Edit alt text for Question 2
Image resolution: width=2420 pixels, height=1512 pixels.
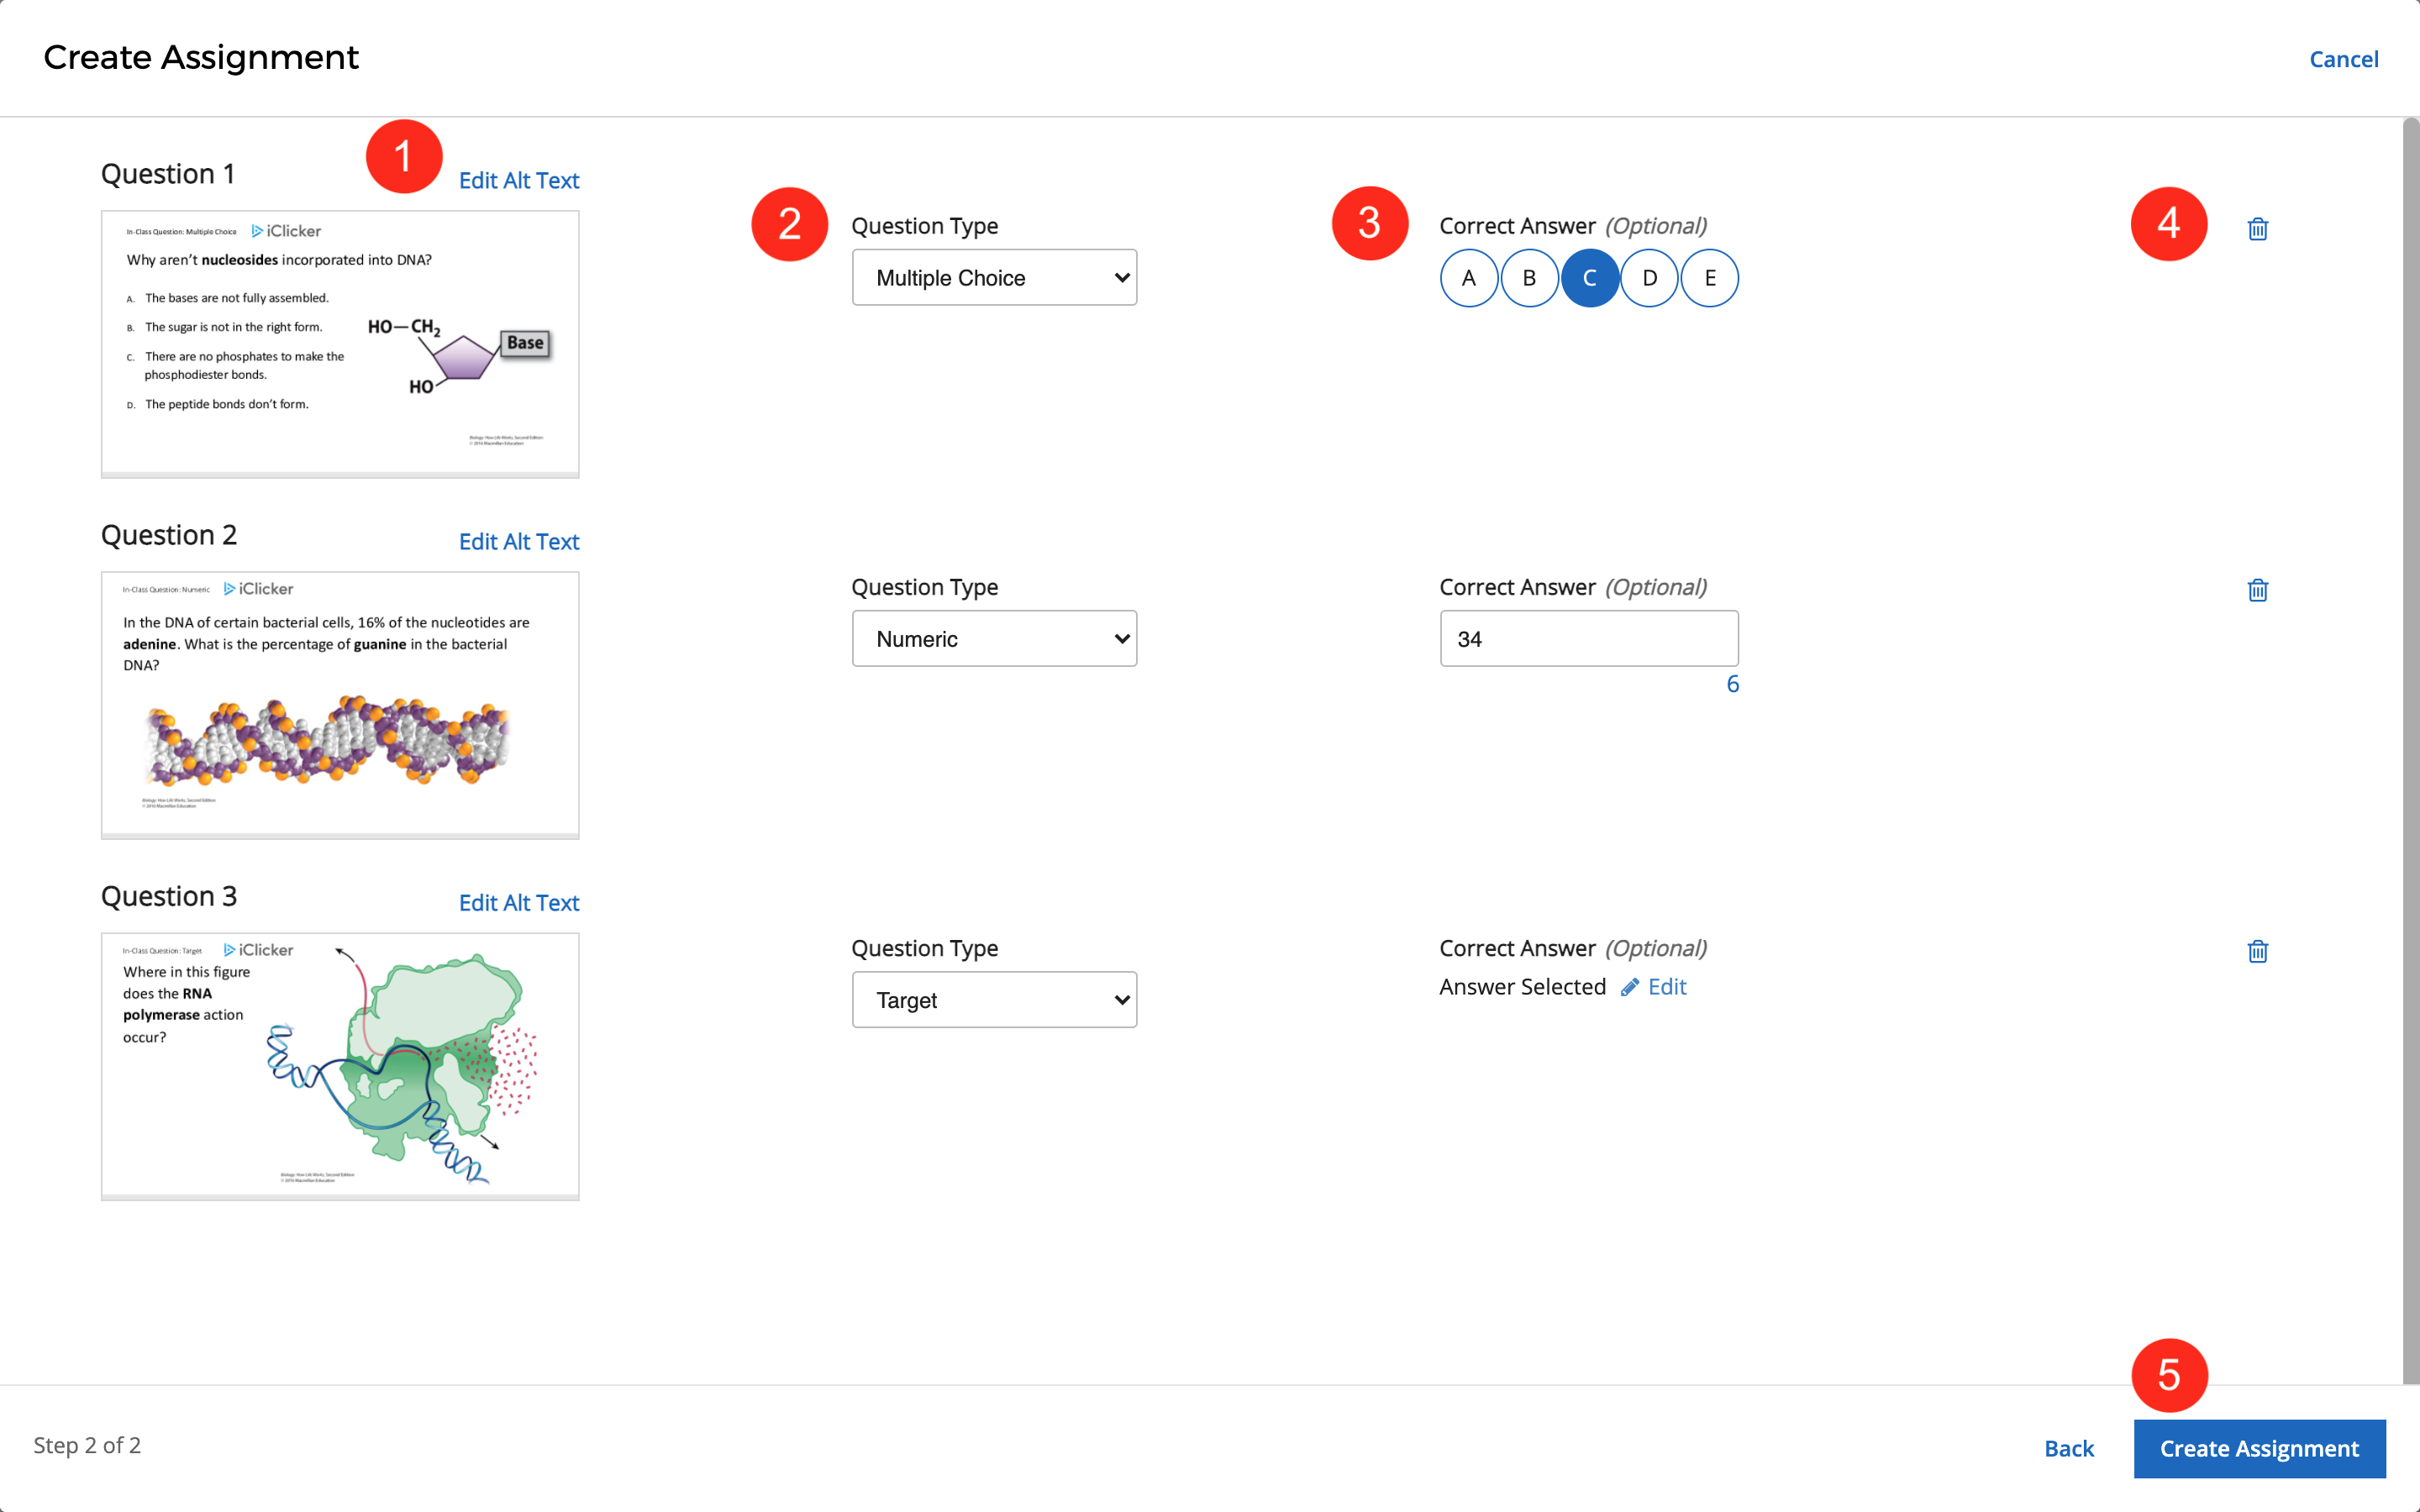[519, 541]
